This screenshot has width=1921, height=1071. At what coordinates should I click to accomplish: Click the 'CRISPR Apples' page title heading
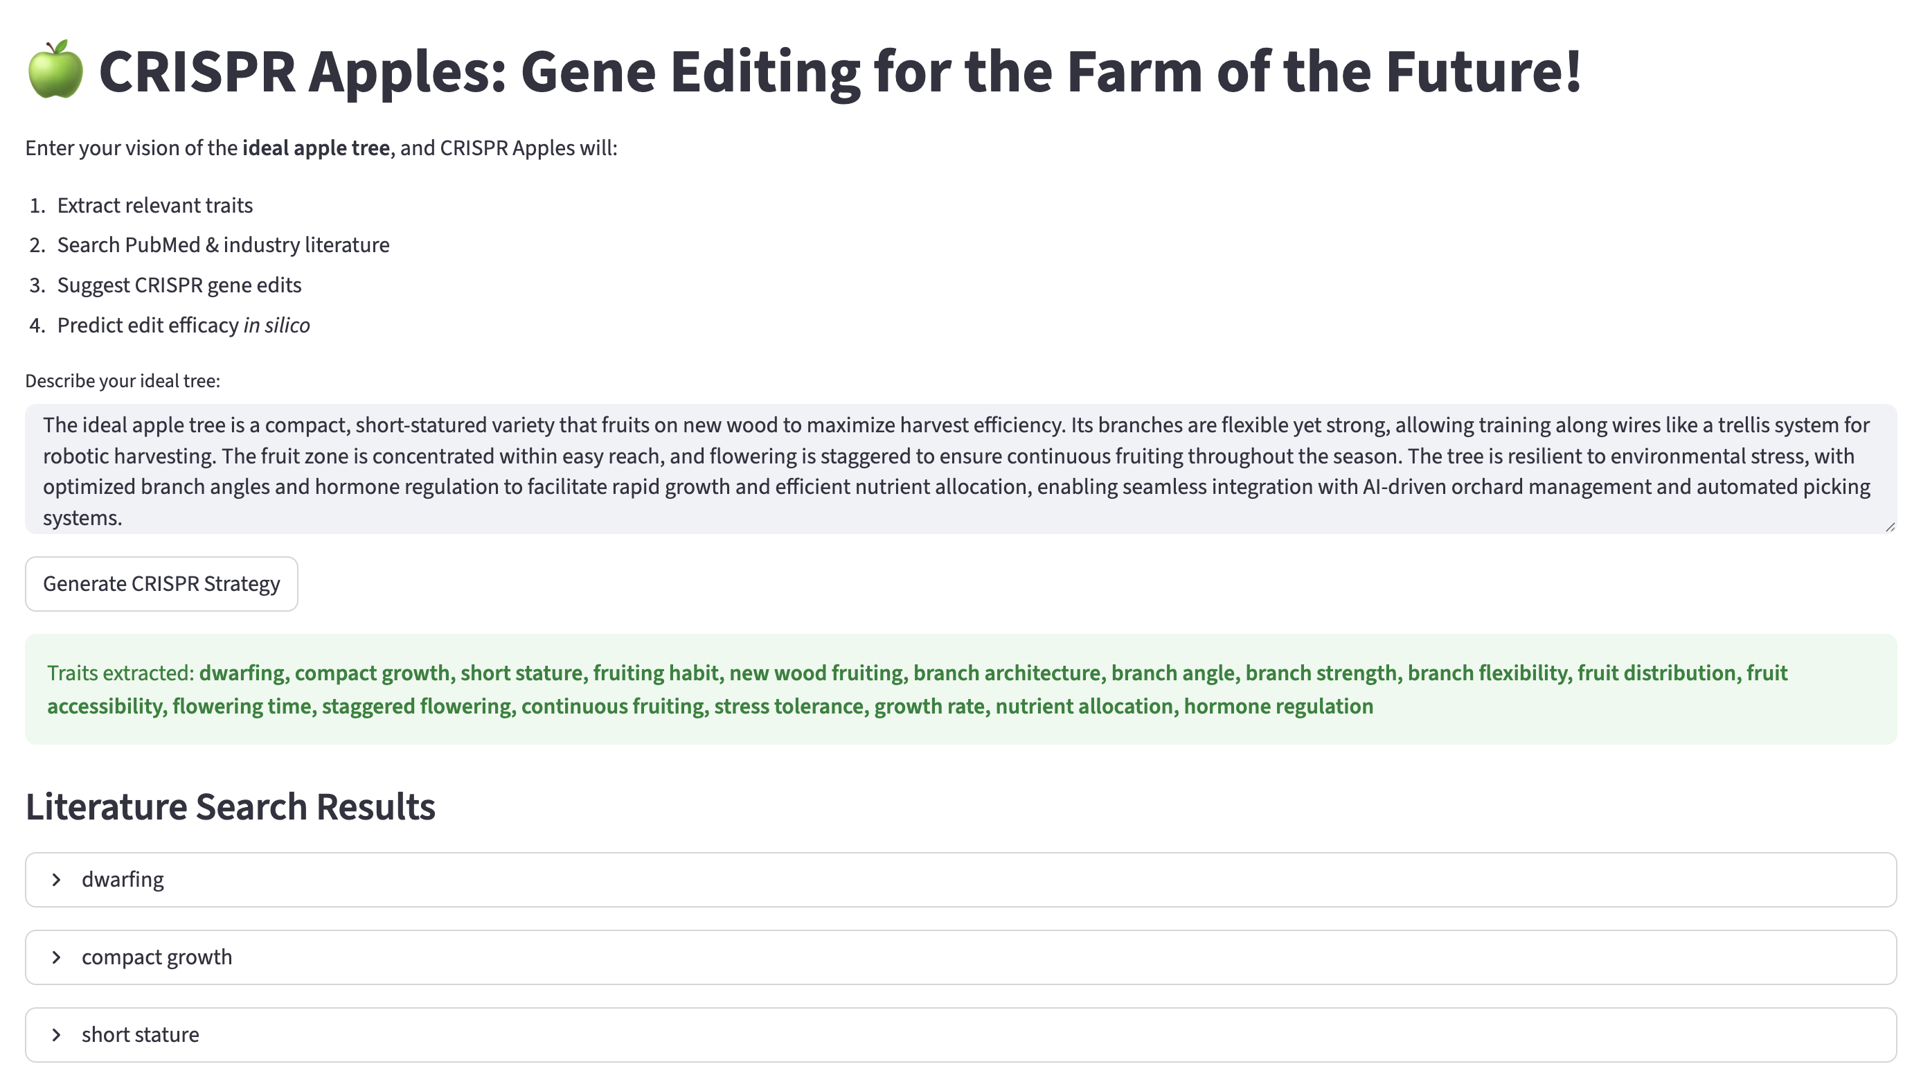pyautogui.click(x=839, y=71)
